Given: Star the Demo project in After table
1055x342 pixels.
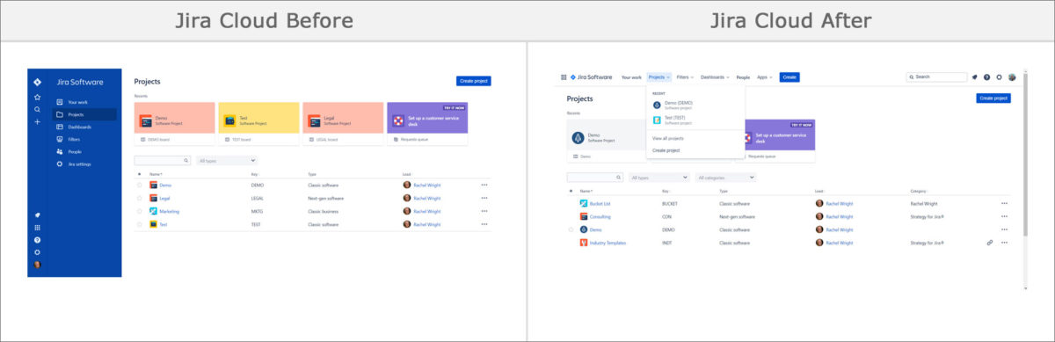Looking at the screenshot, I should click(571, 229).
